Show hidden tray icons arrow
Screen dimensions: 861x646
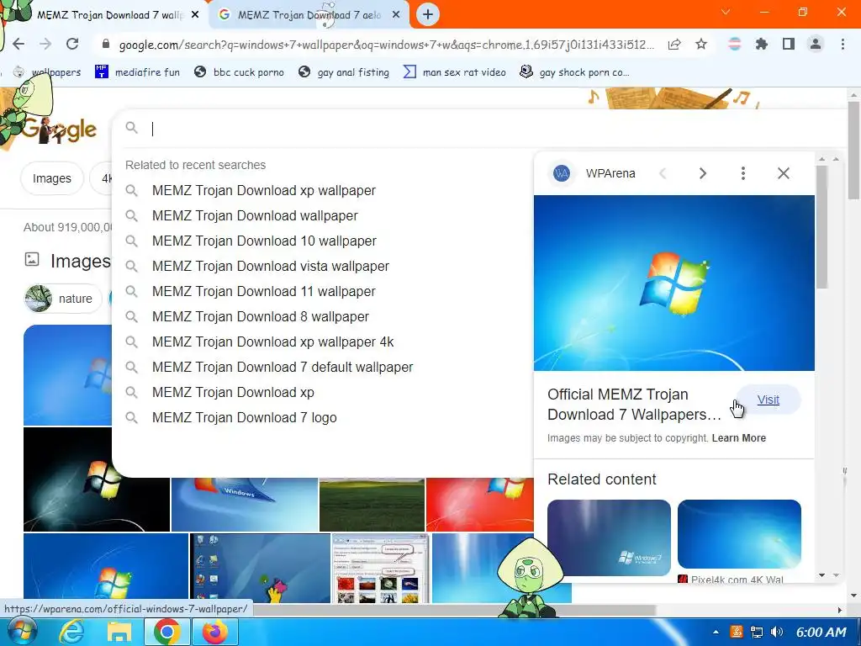coord(716,633)
